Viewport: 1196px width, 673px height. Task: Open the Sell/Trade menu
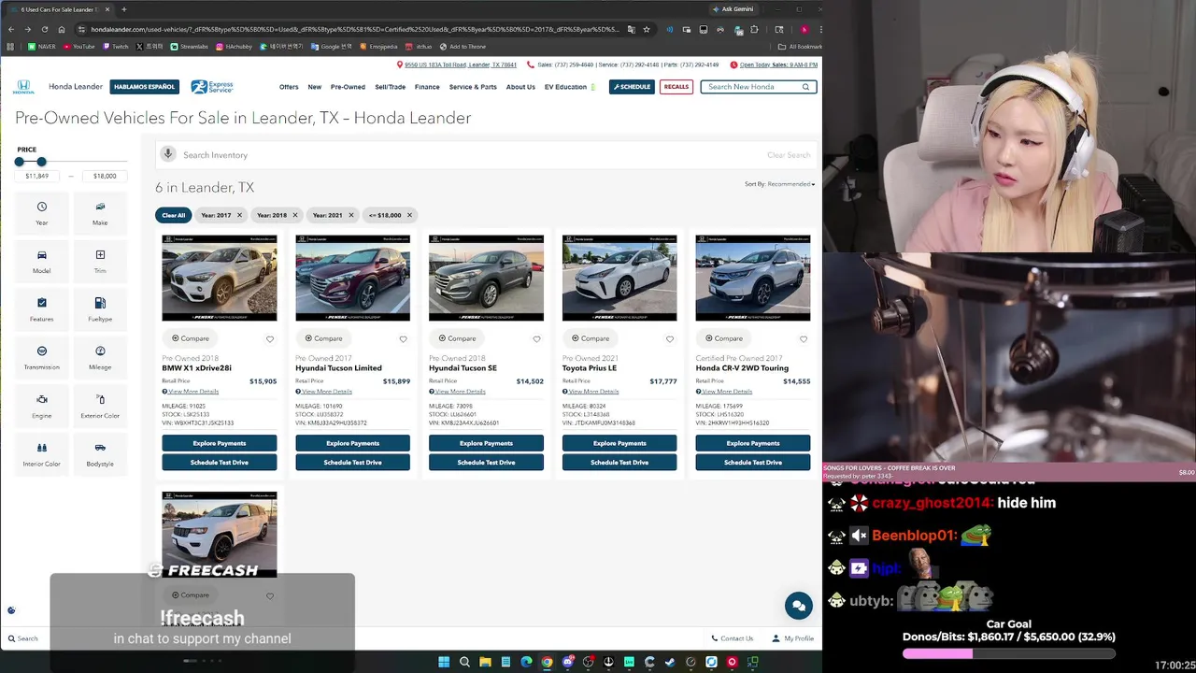point(391,87)
